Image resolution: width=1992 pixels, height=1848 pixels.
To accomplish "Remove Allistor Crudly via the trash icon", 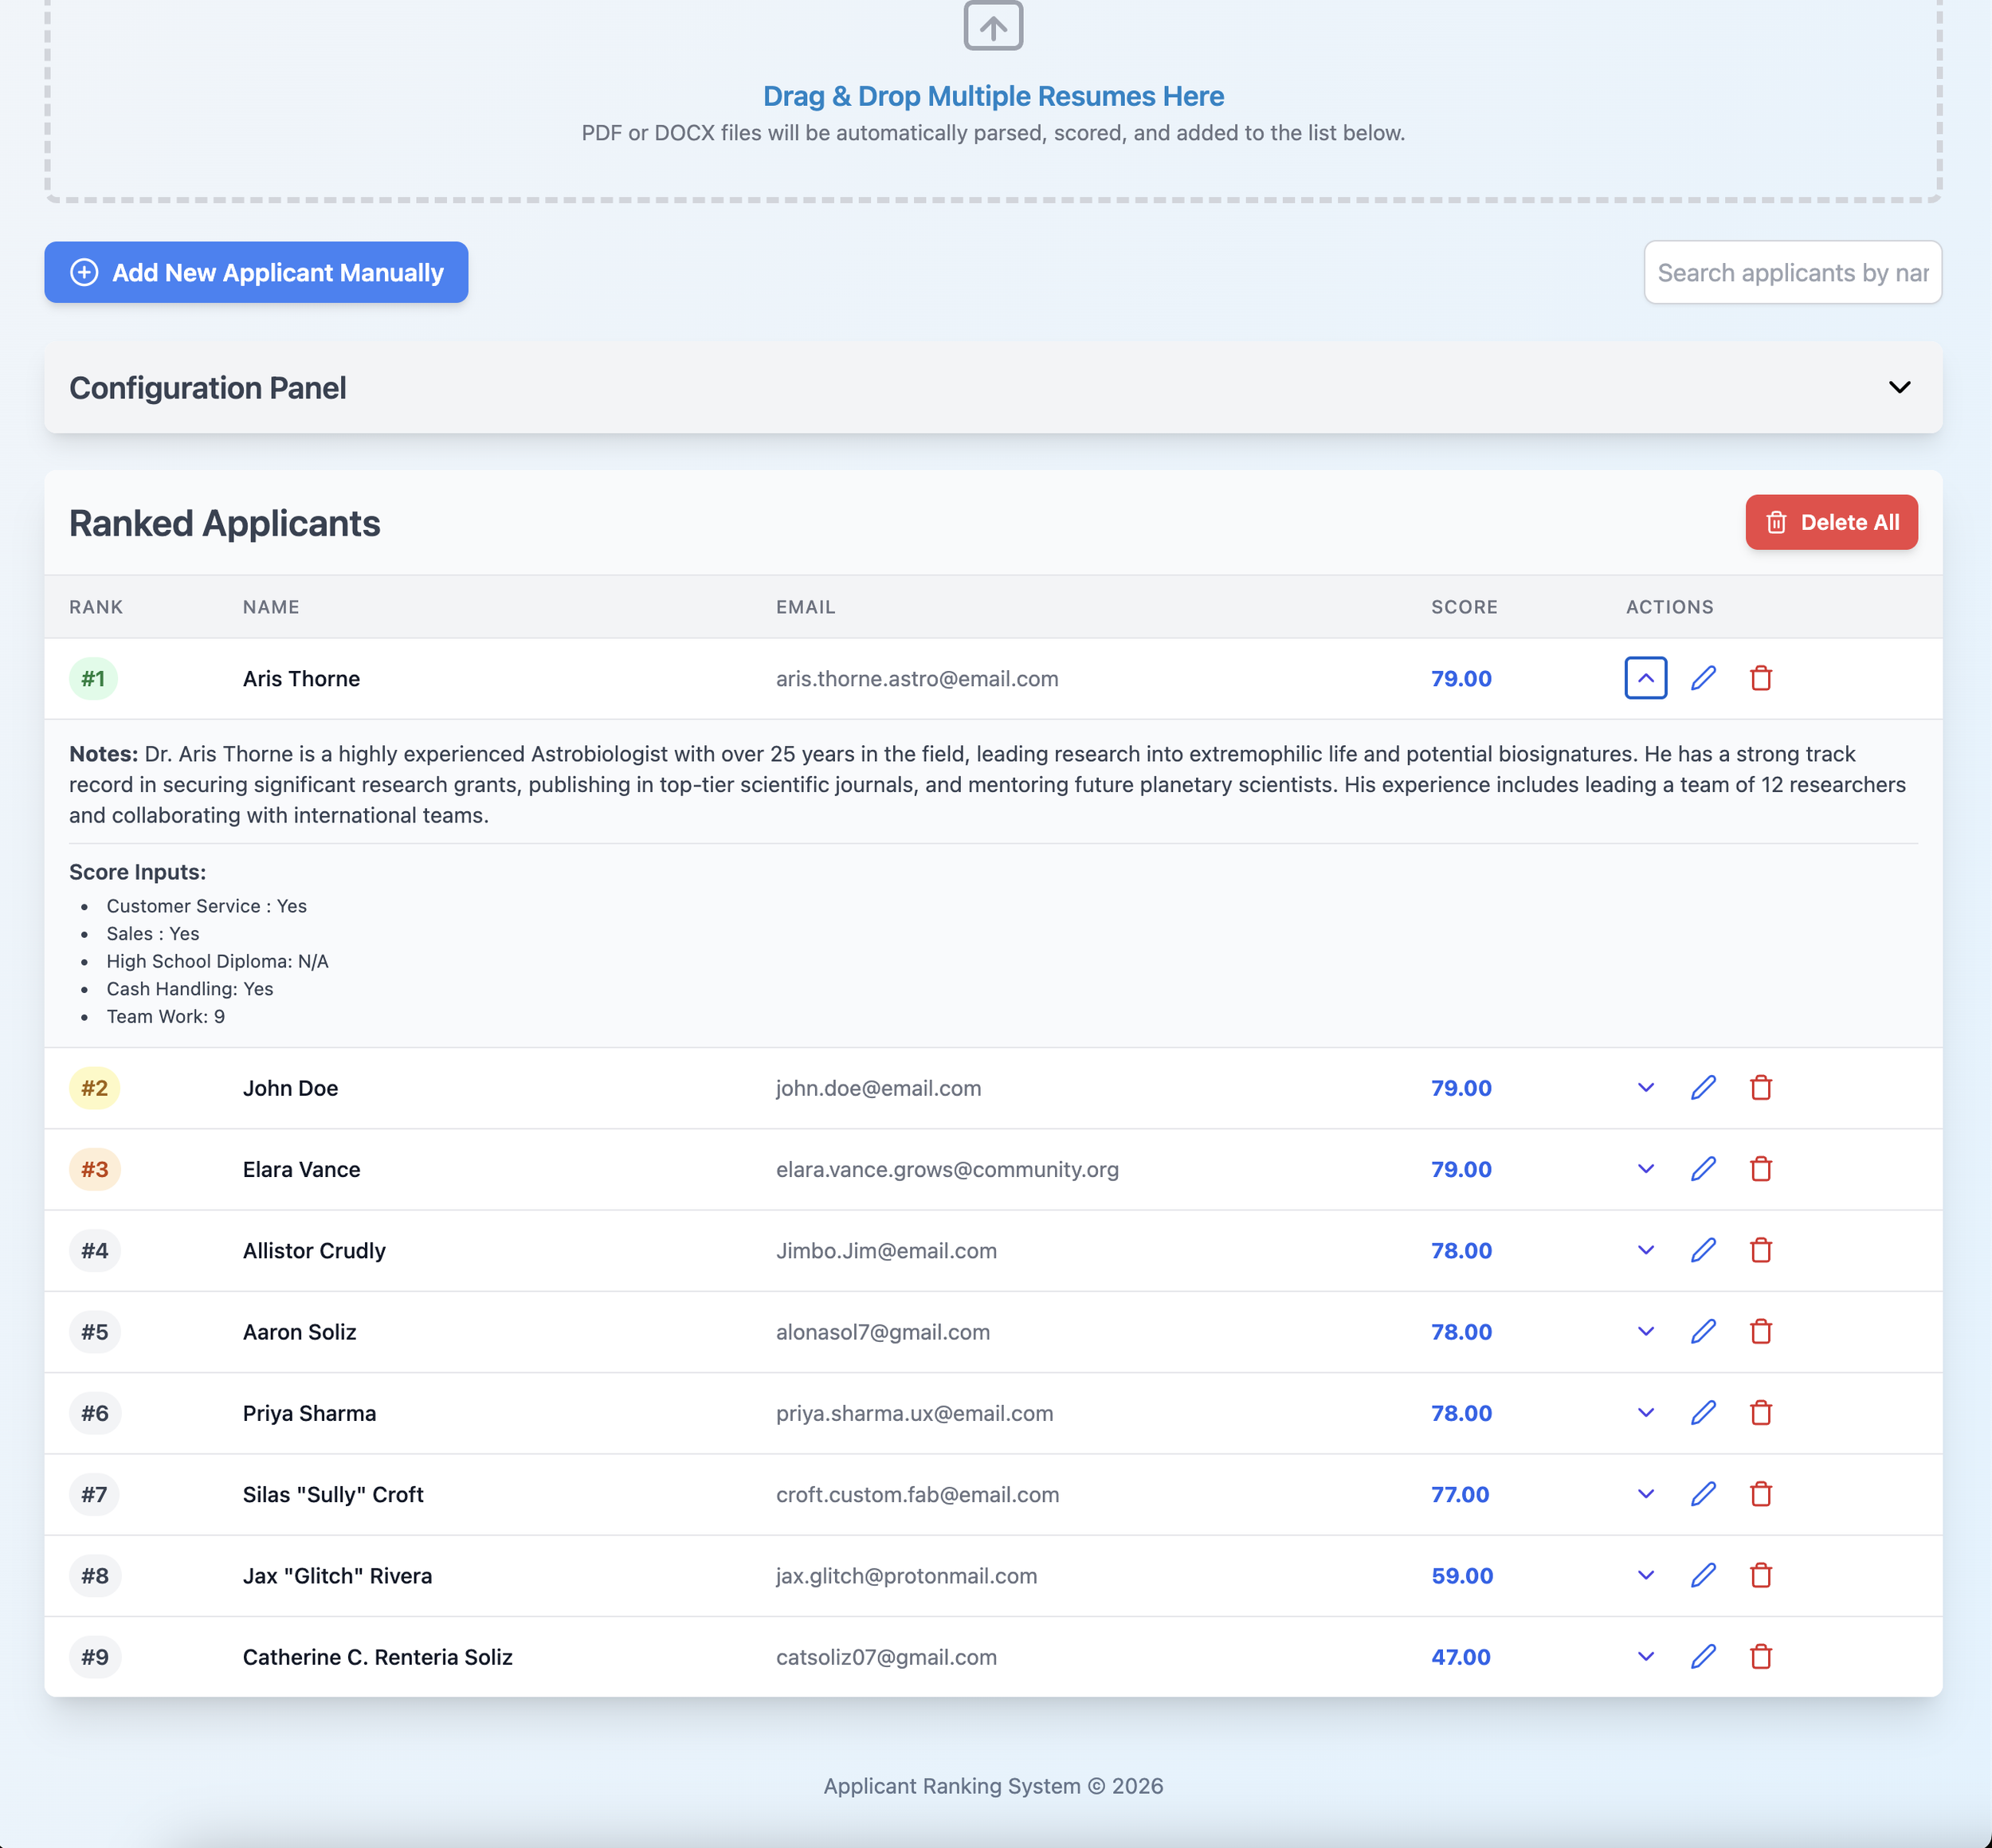I will (x=1760, y=1250).
